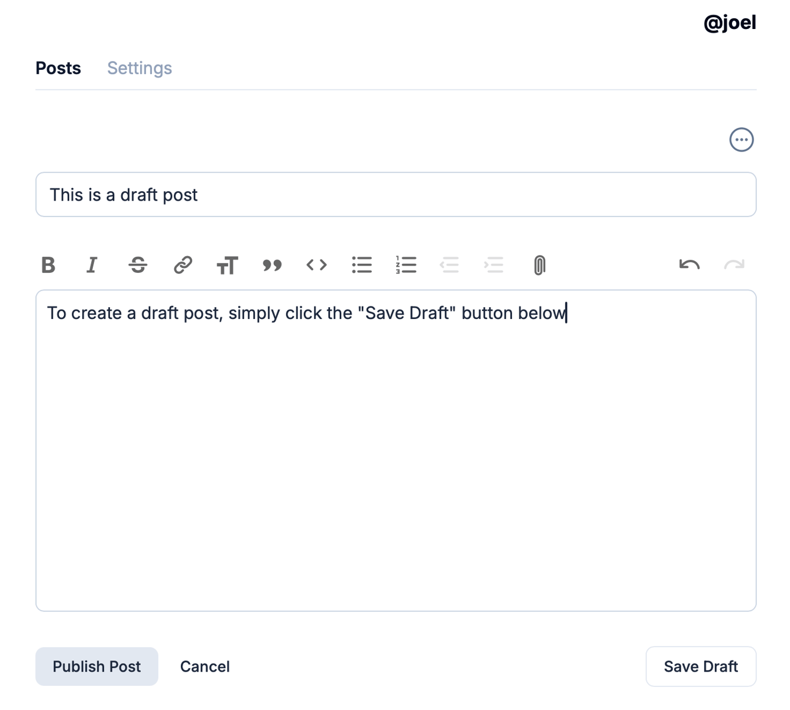Viewport: 790px width, 710px height.
Task: Toggle bold formatting in the editor
Action: point(48,265)
